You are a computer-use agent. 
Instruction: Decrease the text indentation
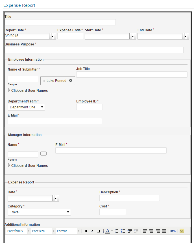coord(136,231)
